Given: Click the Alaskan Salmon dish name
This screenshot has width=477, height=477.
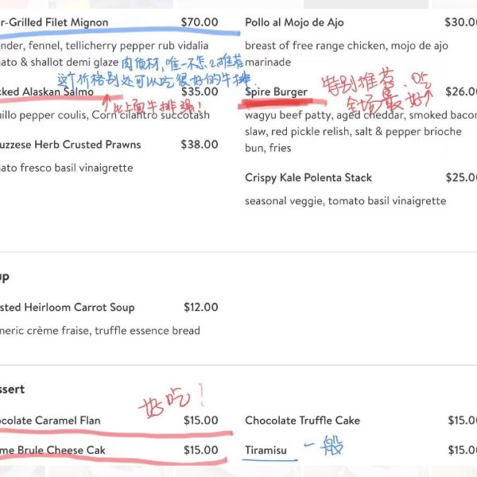Looking at the screenshot, I should 47,92.
